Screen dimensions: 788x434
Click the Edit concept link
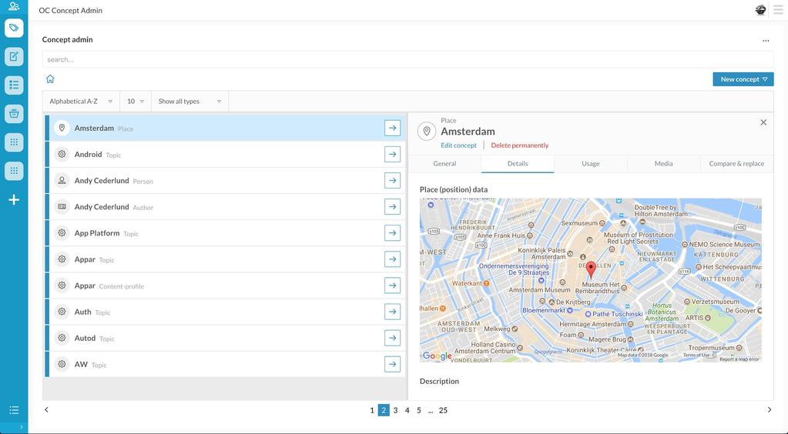click(458, 145)
